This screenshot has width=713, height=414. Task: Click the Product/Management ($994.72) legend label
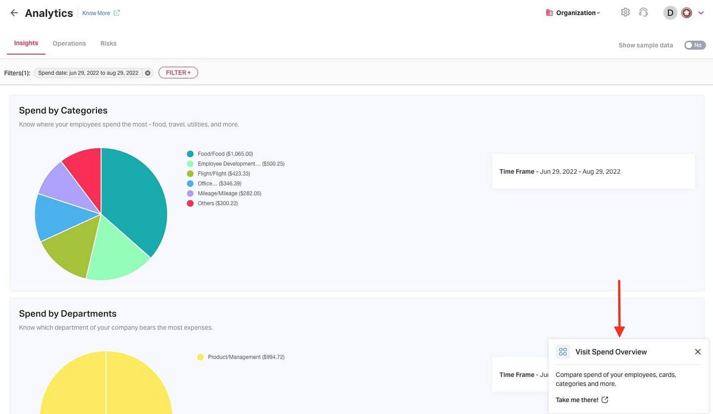pos(246,357)
